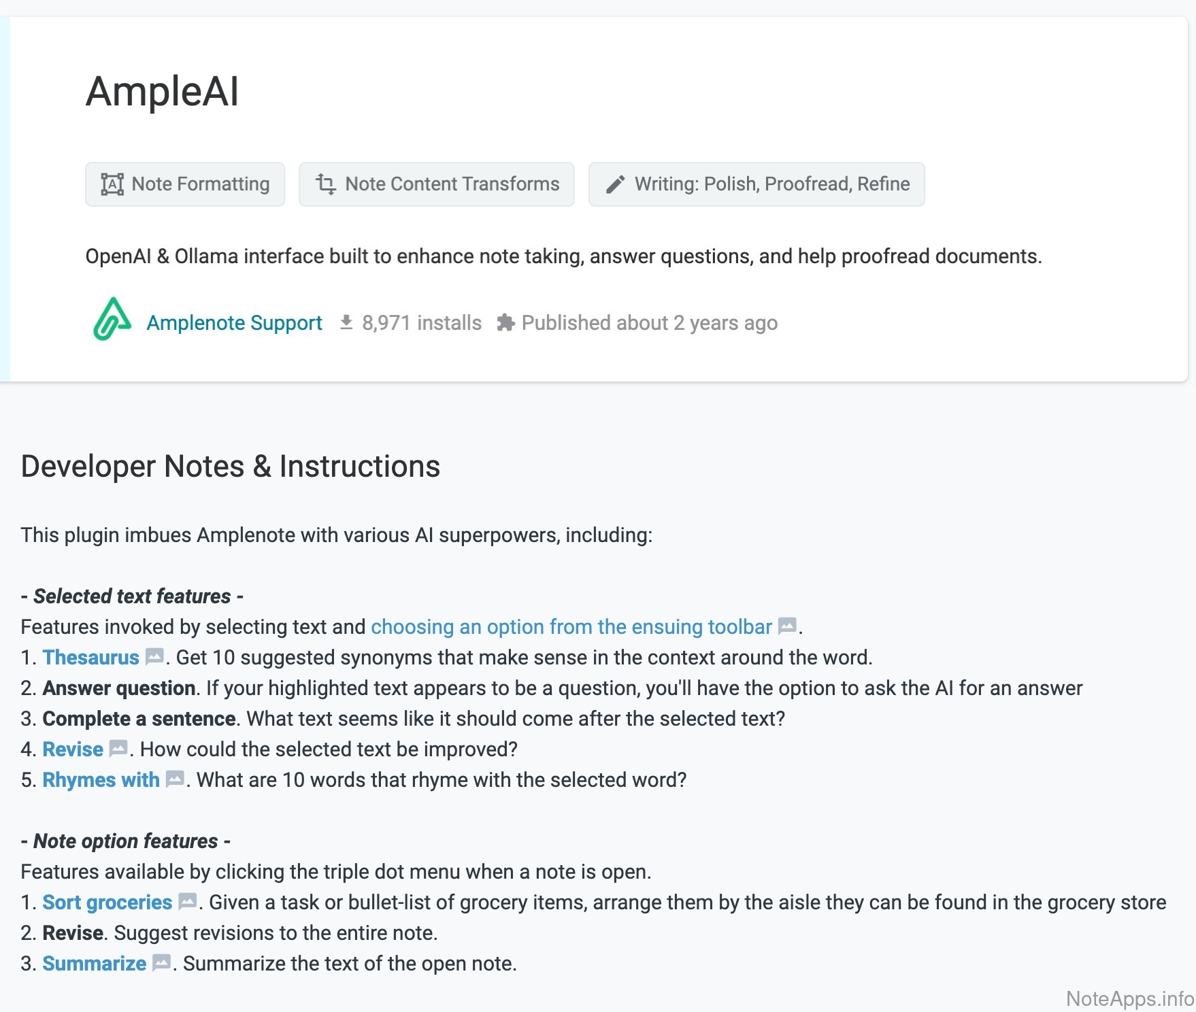Click the image icon after Rhymes with
Screen dimensions: 1196x1012
[175, 779]
